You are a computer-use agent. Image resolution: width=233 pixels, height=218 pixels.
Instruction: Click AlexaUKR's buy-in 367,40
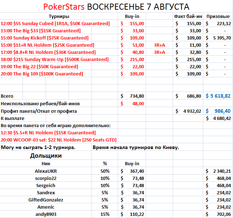(x=137, y=171)
